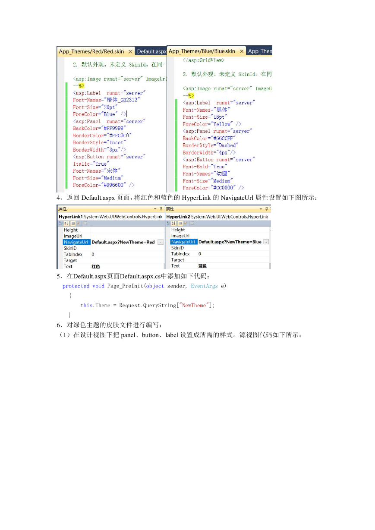This screenshot has height=530, width=375.
Task: Open property pages icon for HyperLink1
Action: (85, 223)
